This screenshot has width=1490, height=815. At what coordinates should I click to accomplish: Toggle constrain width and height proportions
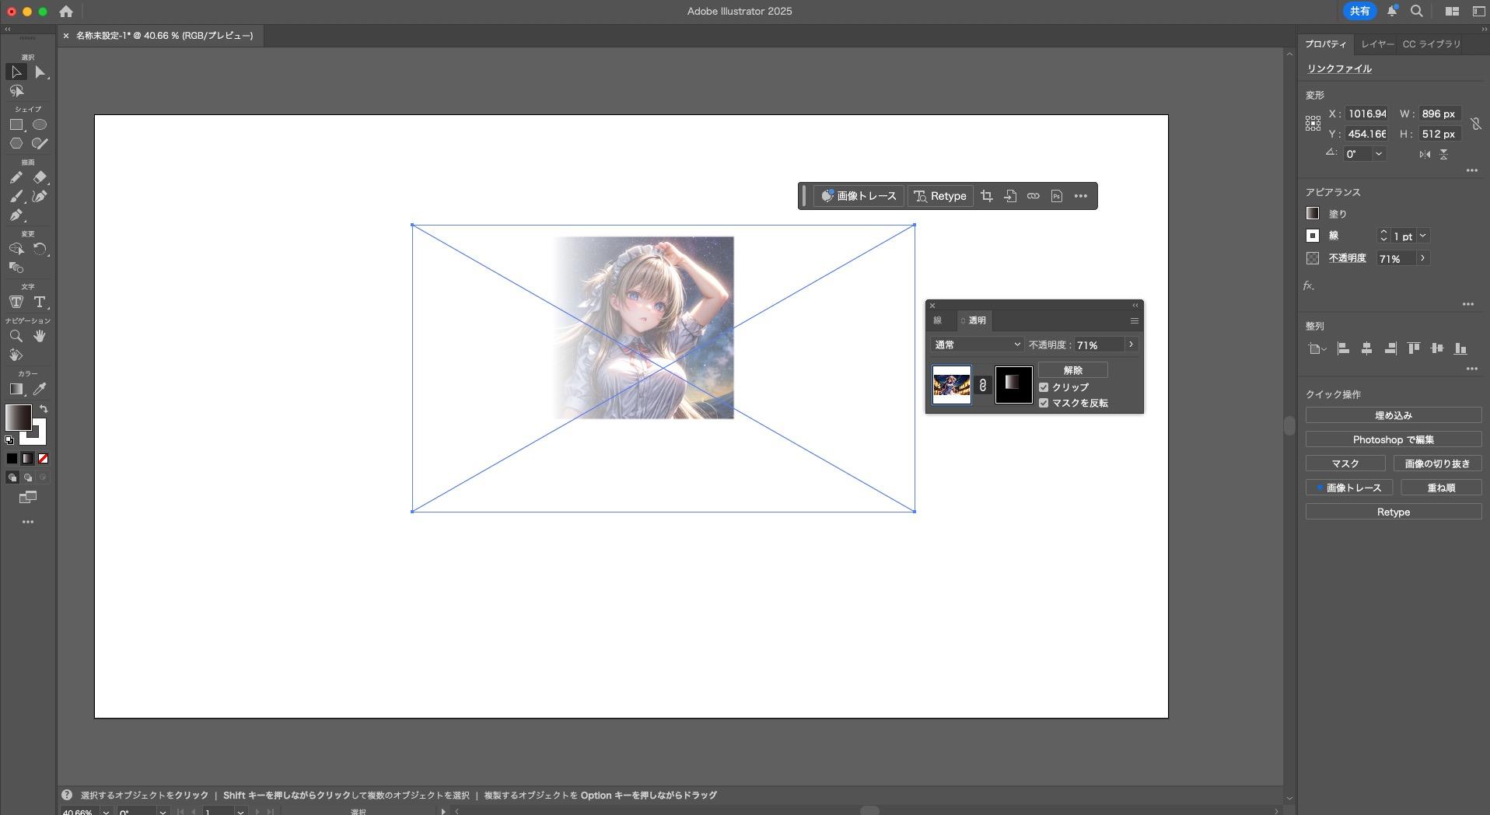1476,124
